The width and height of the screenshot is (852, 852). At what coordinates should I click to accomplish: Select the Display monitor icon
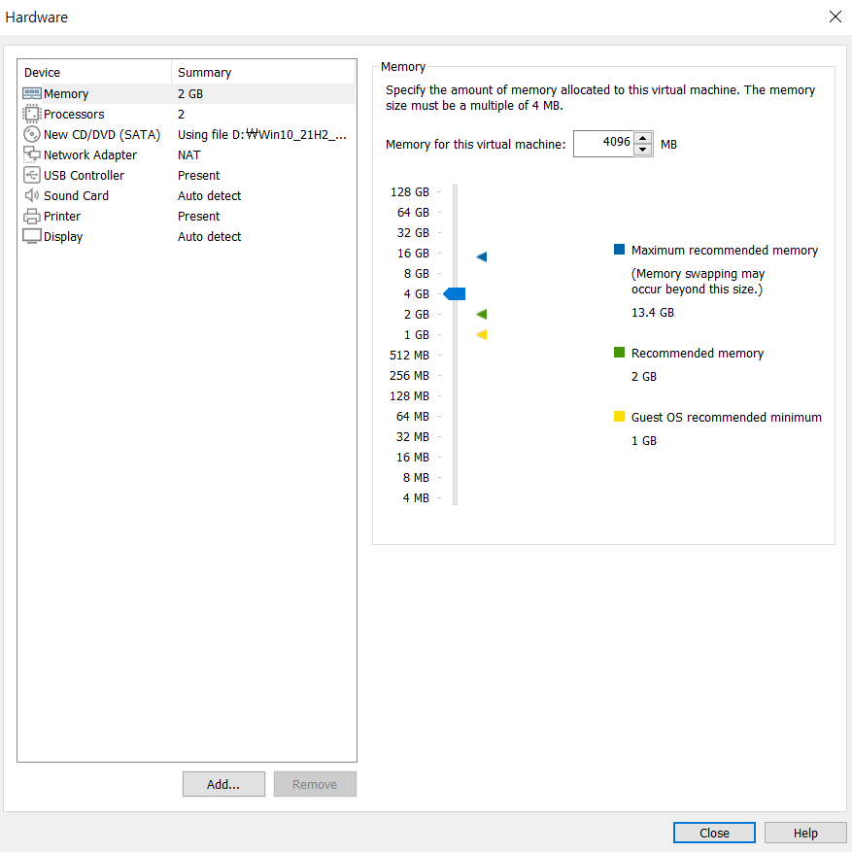click(x=31, y=236)
